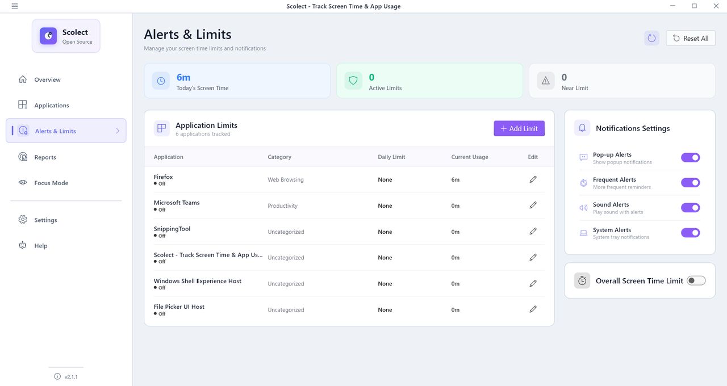Expand the Alerts & Limits chevron arrow

[118, 131]
